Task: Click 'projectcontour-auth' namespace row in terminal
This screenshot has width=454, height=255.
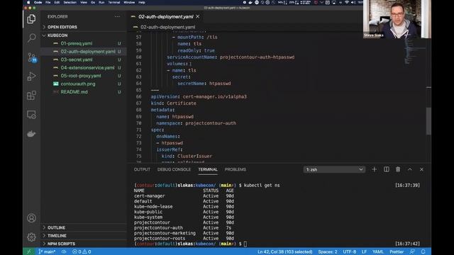Action: [x=184, y=228]
